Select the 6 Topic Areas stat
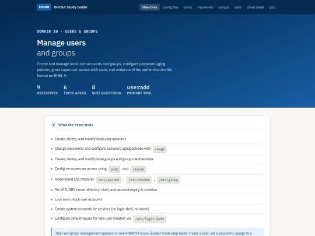Viewport: 315px width, 236px height. (75, 90)
